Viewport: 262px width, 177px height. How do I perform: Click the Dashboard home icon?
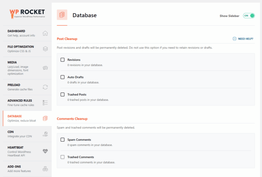(45, 33)
